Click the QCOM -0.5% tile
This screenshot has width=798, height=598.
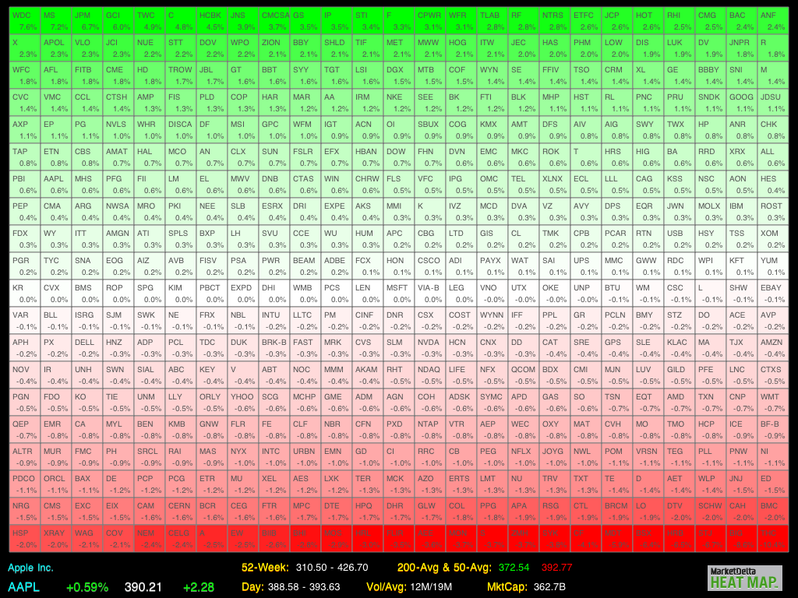coord(523,375)
